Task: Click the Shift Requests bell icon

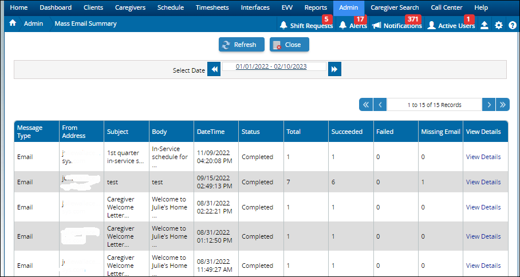Action: tap(283, 26)
